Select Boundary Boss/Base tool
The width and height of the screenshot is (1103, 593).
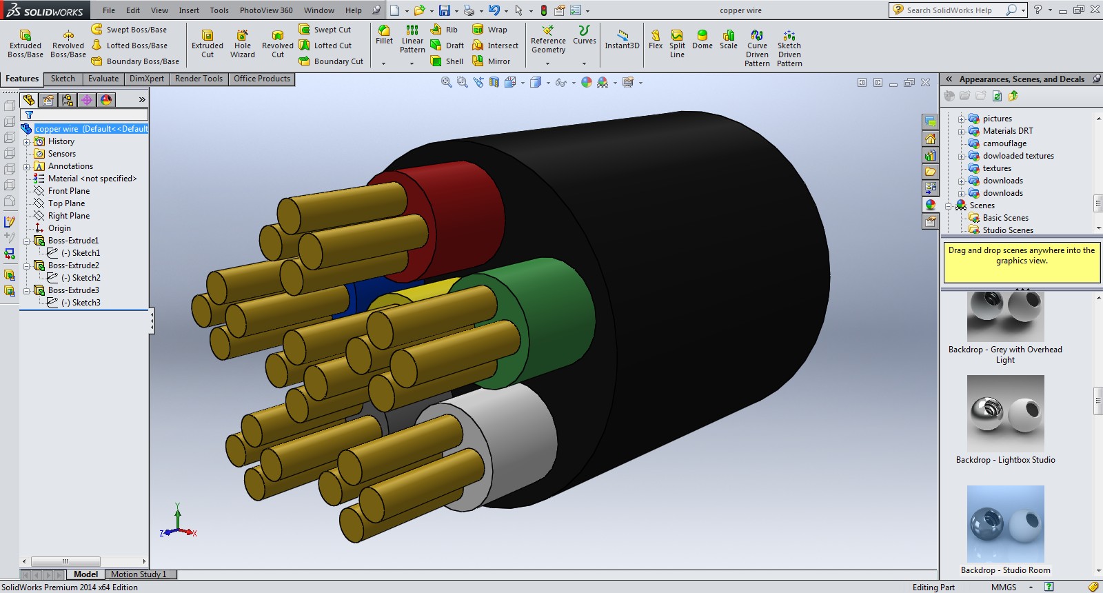[135, 61]
